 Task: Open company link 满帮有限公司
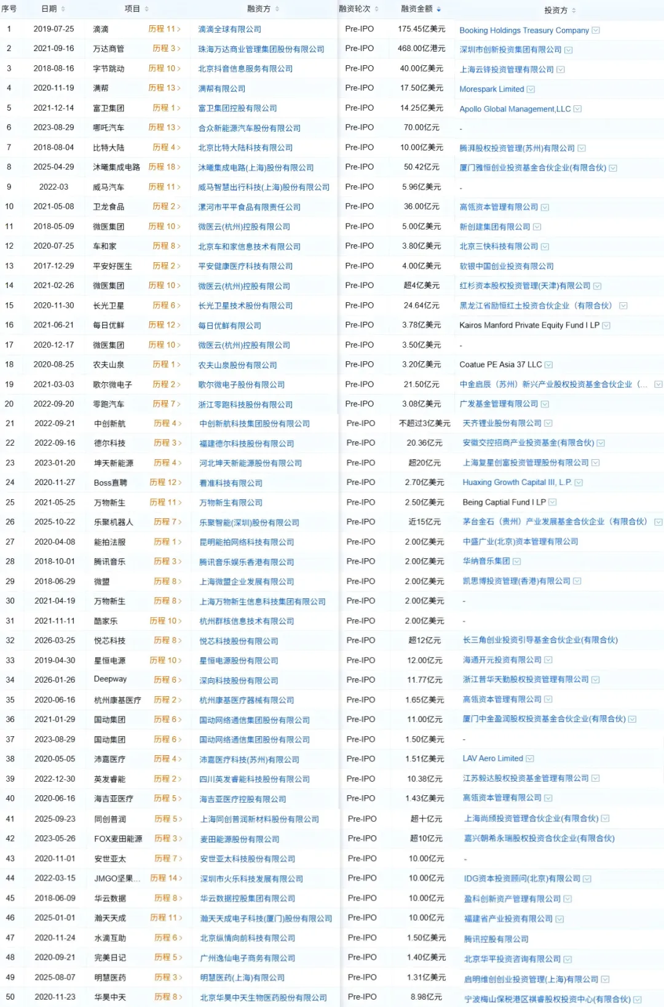(221, 88)
